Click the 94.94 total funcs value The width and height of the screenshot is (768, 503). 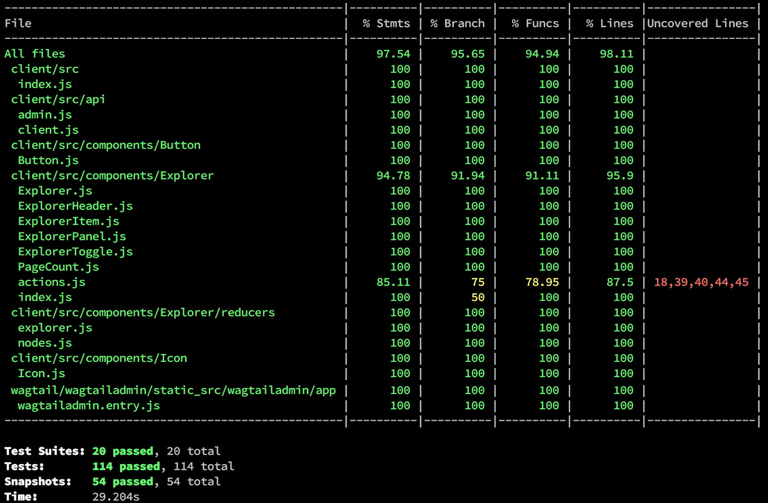(542, 54)
